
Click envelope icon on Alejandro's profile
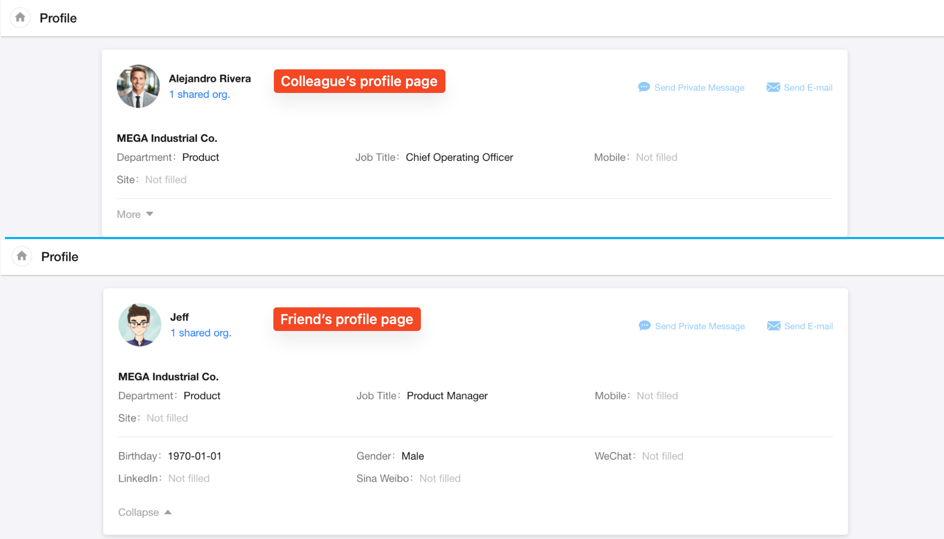(x=773, y=88)
